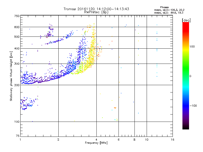Click the y-axis tick label '500'
Image resolution: width=203 pixels, height=152 pixels.
[x=17, y=37]
